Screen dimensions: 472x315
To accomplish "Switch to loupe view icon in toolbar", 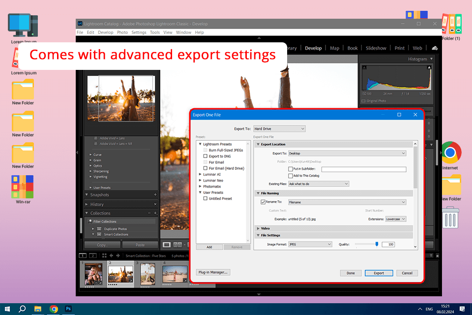I will point(167,245).
